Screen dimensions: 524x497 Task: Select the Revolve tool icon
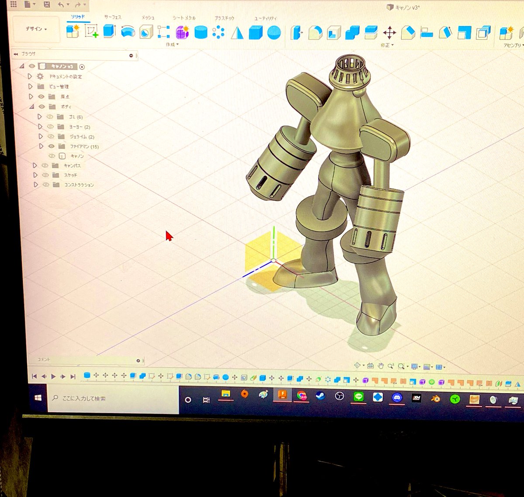(x=128, y=32)
